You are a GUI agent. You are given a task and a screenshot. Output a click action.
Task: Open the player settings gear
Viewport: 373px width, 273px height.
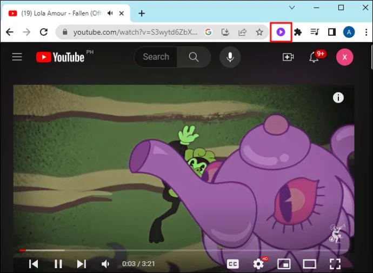pos(258,264)
